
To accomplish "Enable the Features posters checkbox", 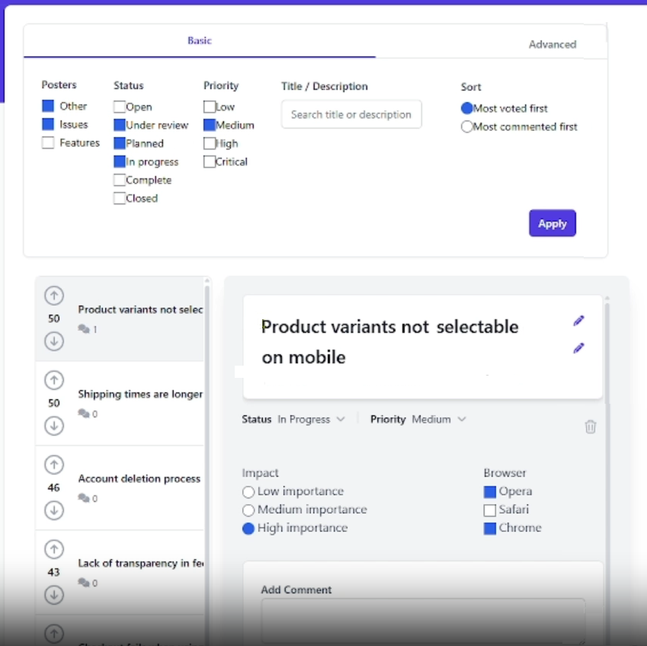I will [x=48, y=142].
